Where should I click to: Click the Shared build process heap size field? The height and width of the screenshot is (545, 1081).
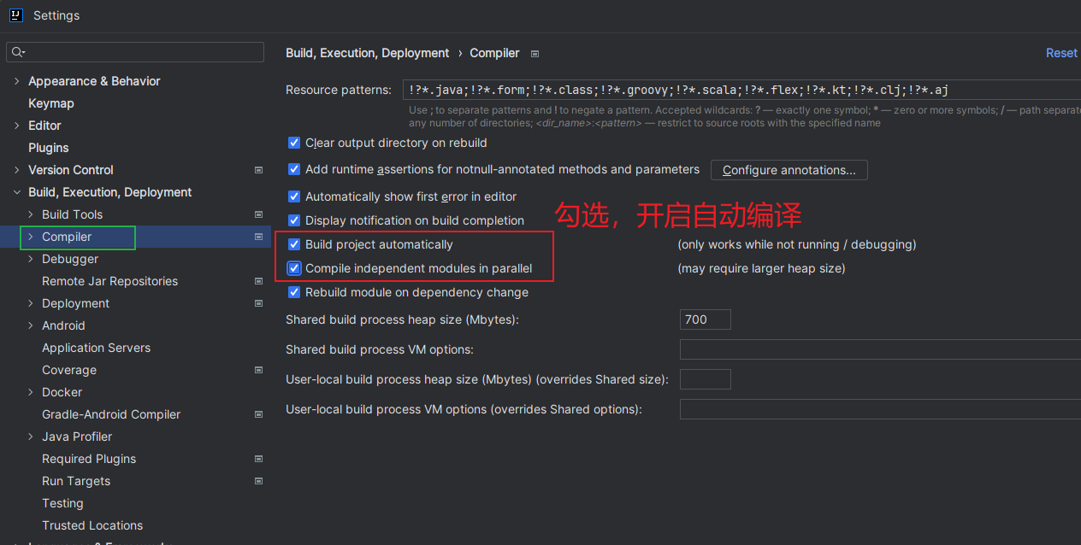tap(705, 319)
